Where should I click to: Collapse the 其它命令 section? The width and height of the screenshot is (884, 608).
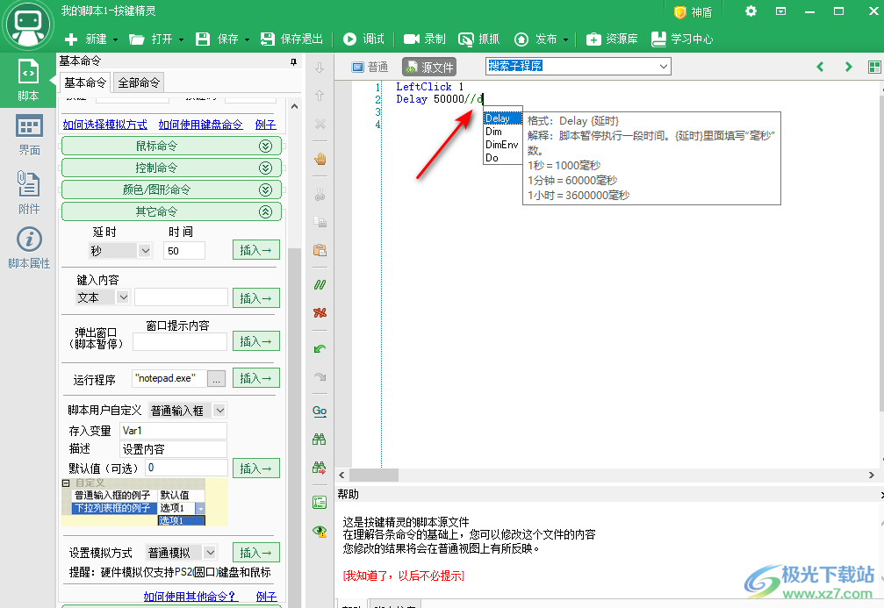[x=171, y=211]
